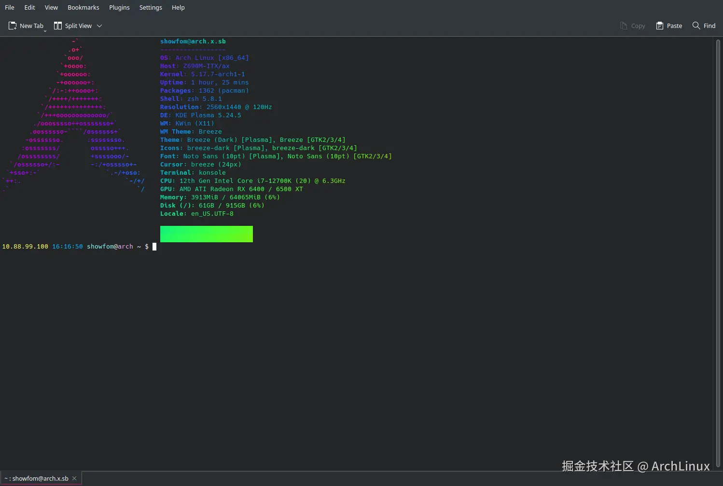This screenshot has width=723, height=486.
Task: Open the Settings menu
Action: pos(151,7)
